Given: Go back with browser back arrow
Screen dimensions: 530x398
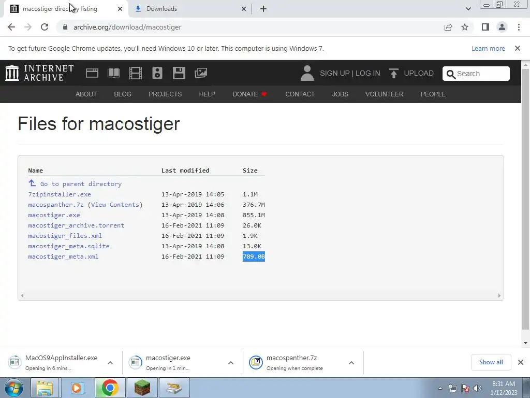Looking at the screenshot, I should click(x=11, y=27).
